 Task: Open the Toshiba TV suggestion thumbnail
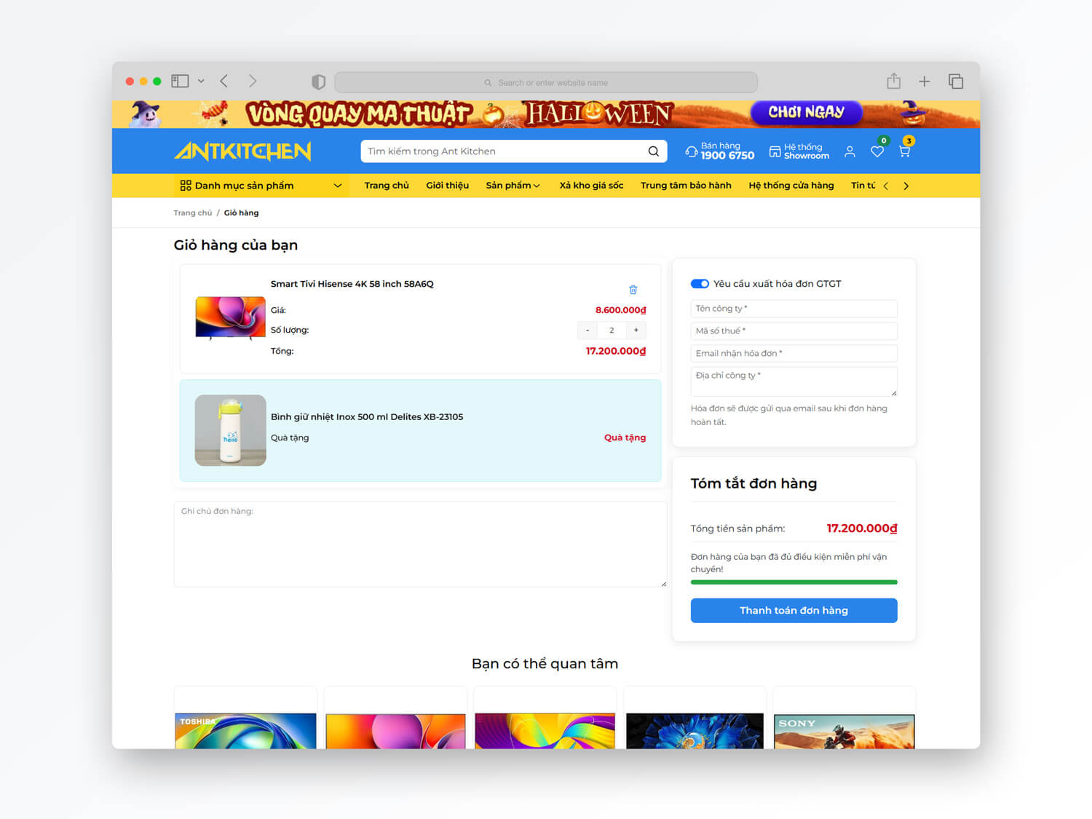[x=245, y=731]
